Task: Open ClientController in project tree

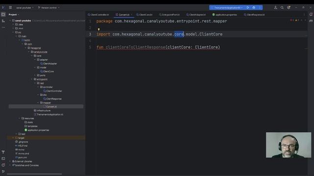Action: (x=52, y=91)
